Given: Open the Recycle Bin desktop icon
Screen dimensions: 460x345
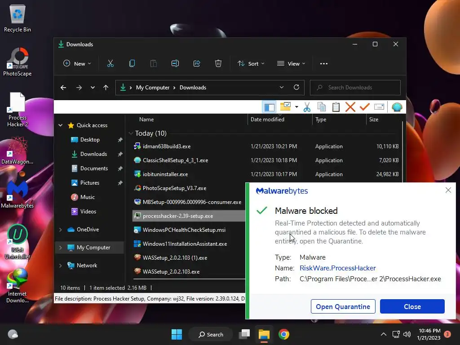Looking at the screenshot, I should 18,18.
